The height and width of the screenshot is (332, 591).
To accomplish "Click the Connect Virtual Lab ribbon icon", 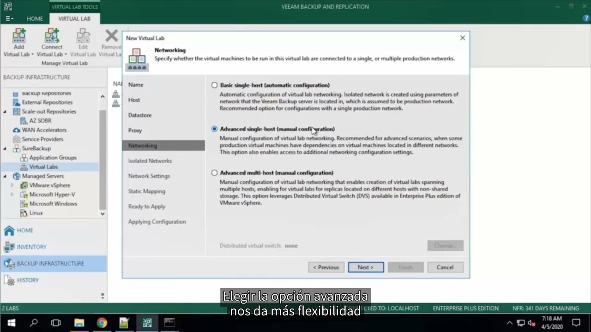I will point(52,36).
